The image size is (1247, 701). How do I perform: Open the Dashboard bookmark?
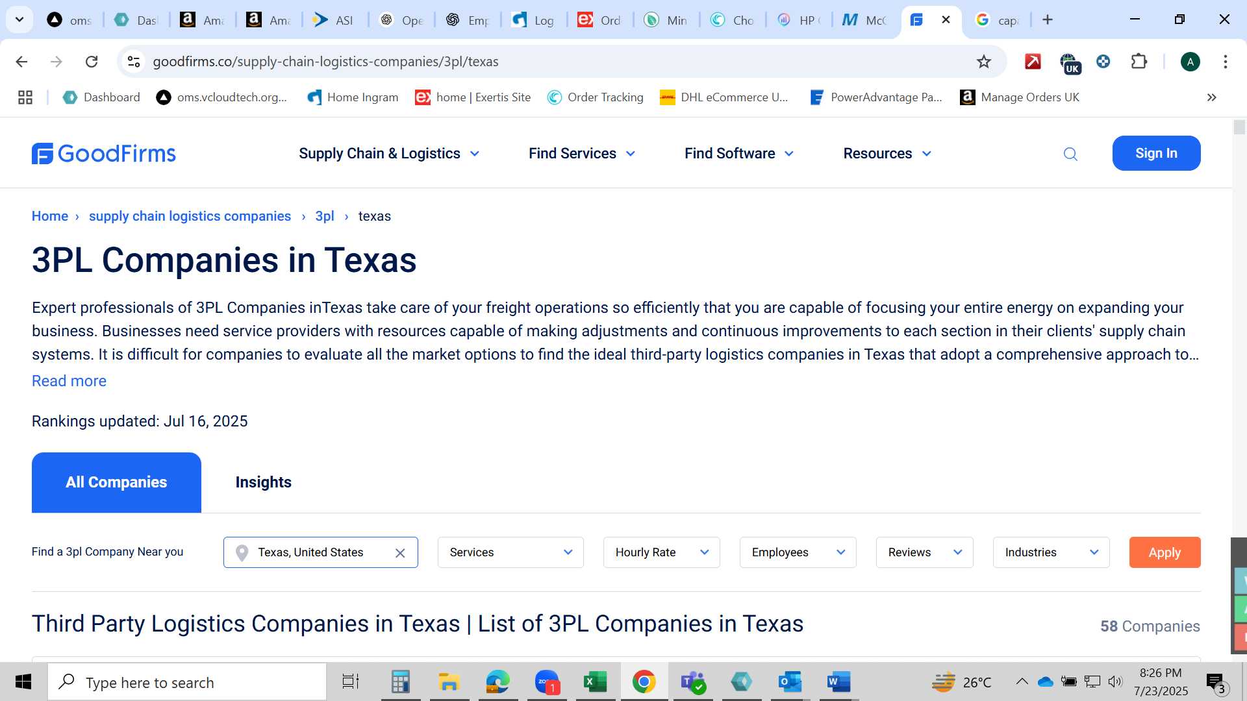point(101,97)
